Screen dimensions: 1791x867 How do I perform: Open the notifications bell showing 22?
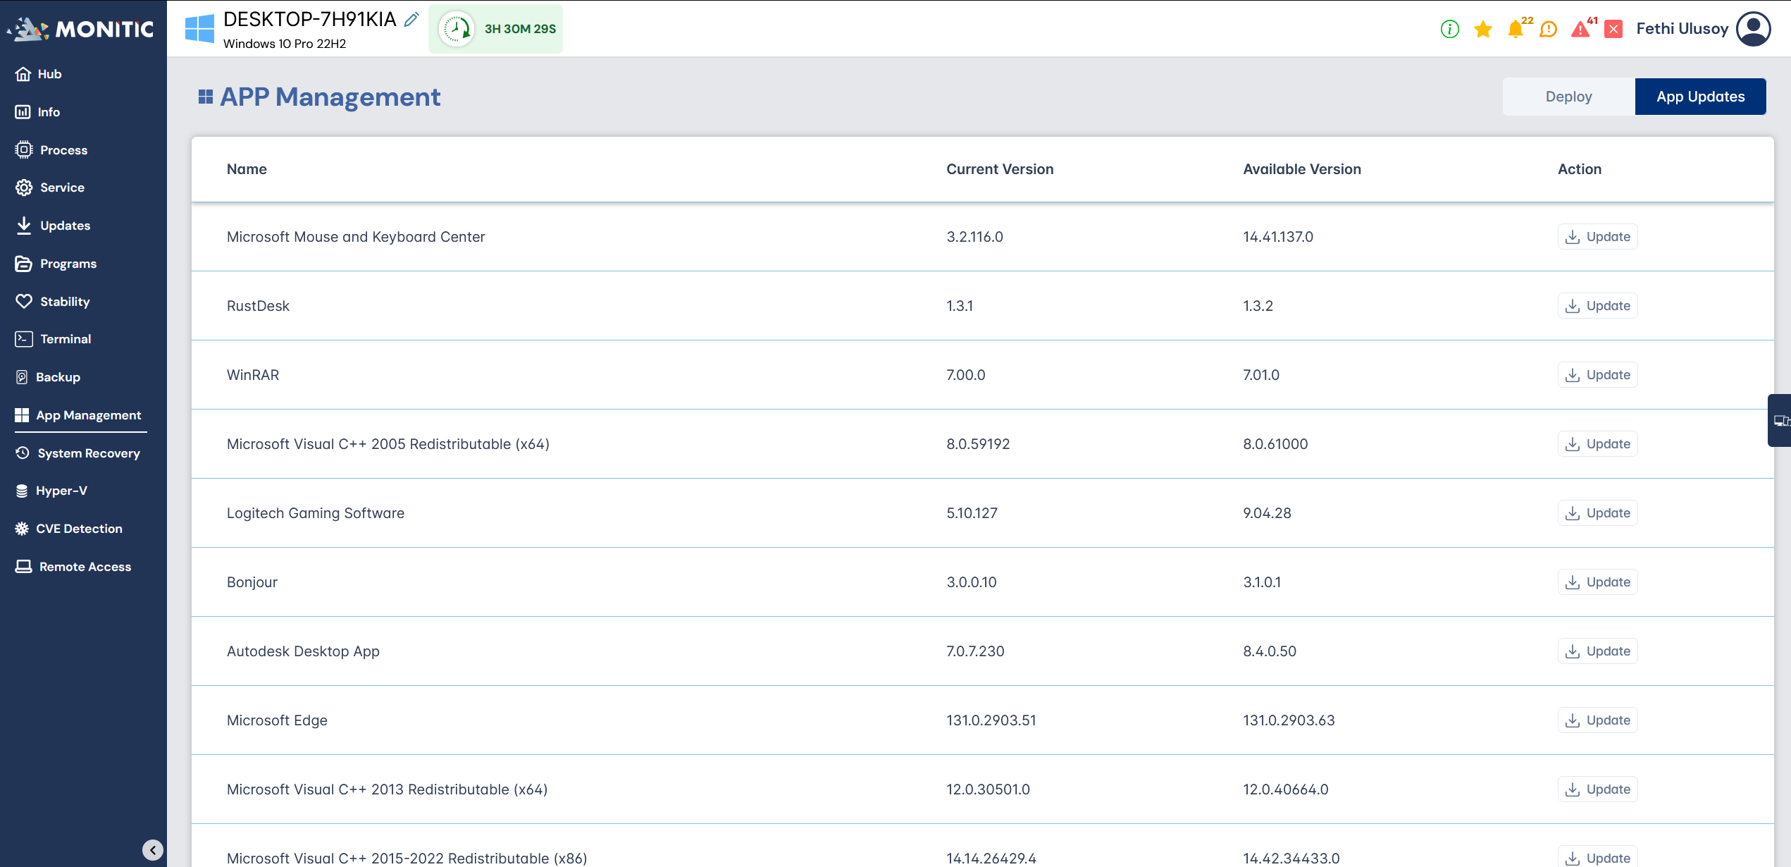[x=1515, y=29]
